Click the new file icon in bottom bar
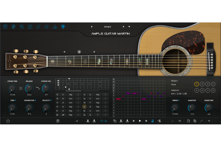The height and width of the screenshot is (147, 221). [x=189, y=121]
